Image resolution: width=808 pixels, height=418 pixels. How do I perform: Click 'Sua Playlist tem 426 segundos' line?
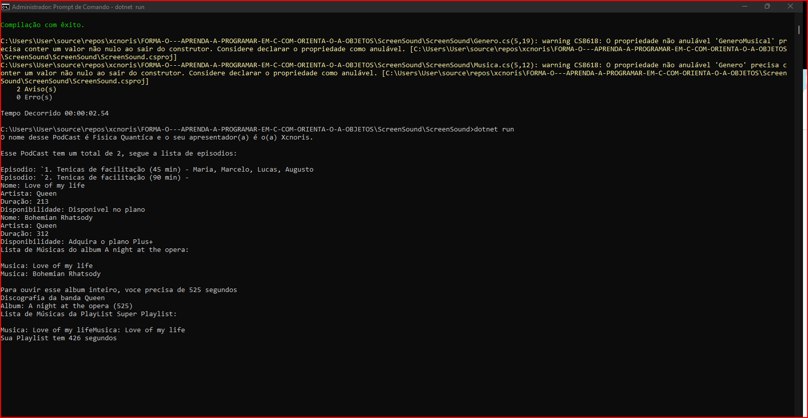[59, 338]
